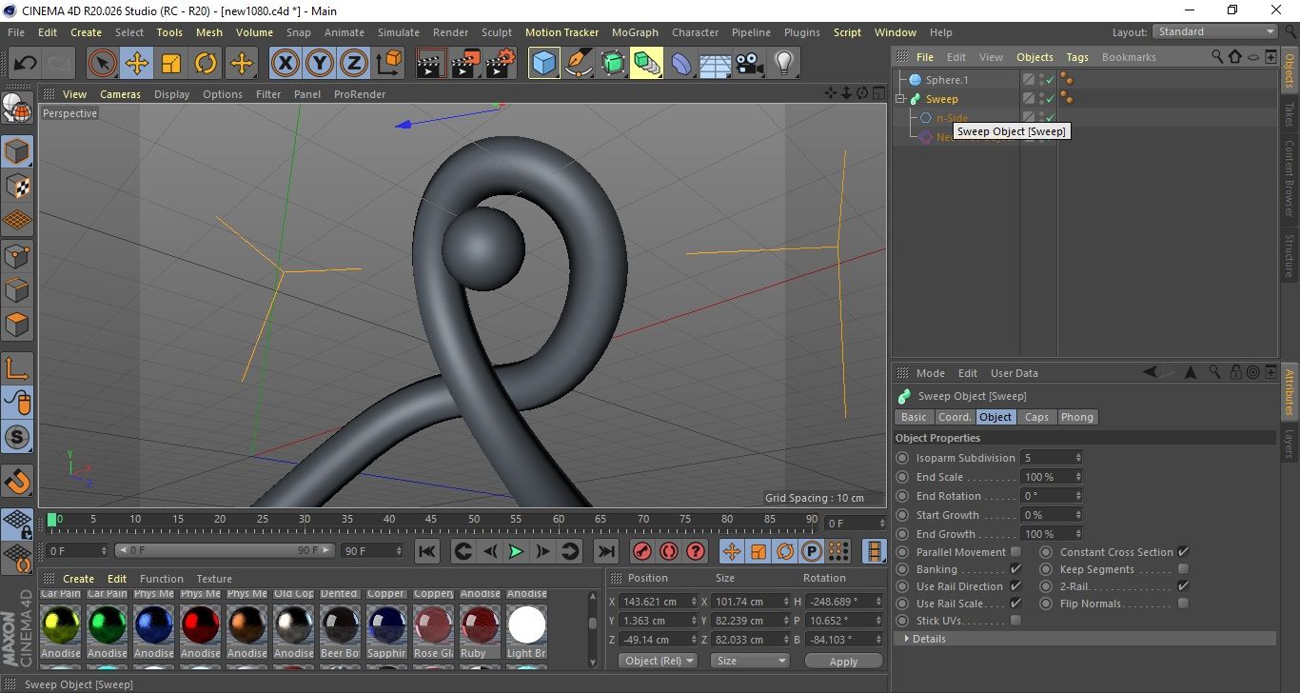
Task: Expand the Details section
Action: [1085, 639]
